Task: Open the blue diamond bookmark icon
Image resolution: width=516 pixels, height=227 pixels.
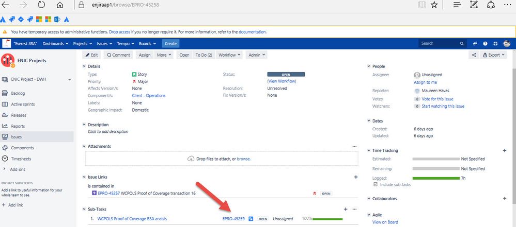Action: pyautogui.click(x=21, y=20)
